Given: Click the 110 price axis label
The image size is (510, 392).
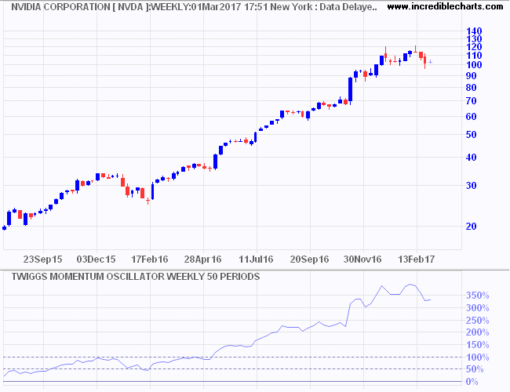Looking at the screenshot, I should [x=474, y=56].
